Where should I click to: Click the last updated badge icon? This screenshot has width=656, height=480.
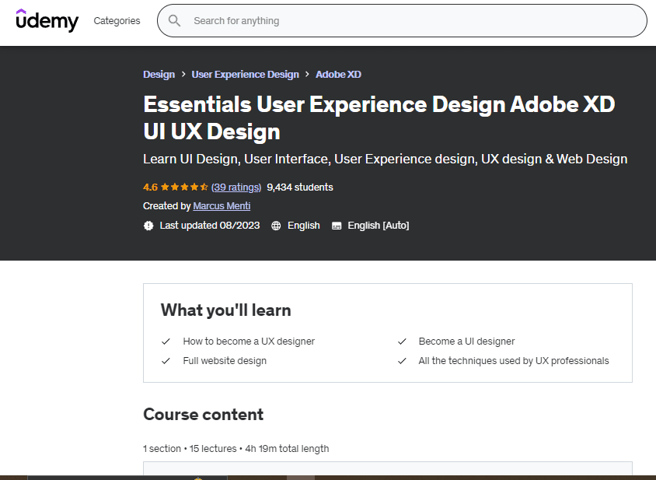coord(148,226)
